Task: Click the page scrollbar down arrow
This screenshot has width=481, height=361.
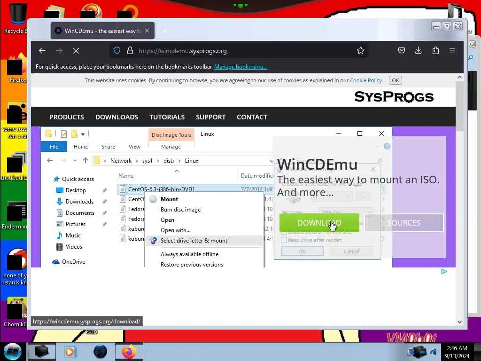Action: tap(459, 322)
